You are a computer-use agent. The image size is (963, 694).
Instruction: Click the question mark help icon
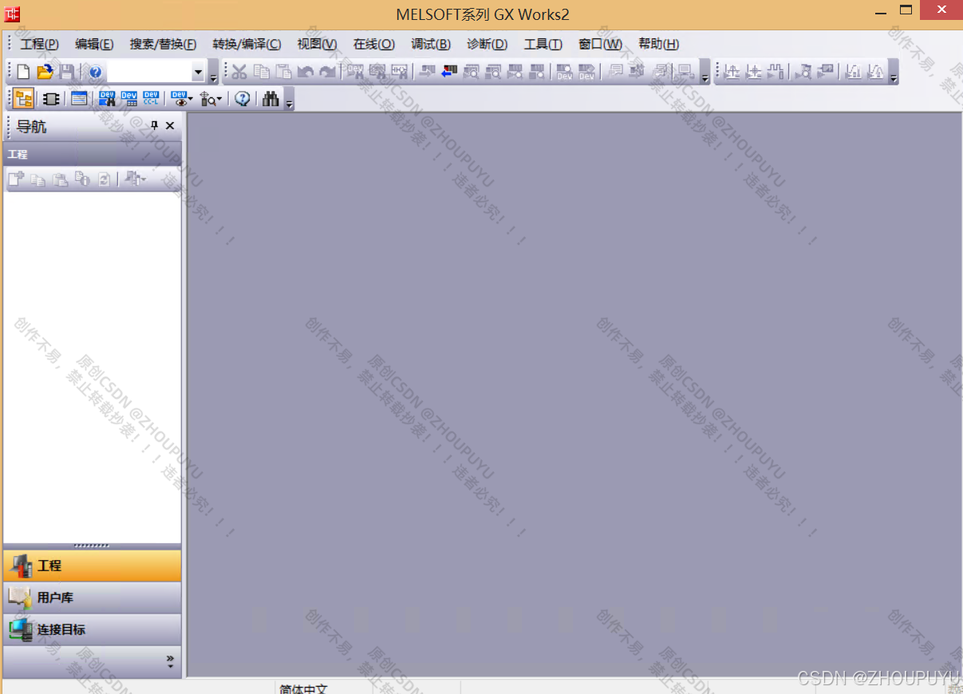243,99
